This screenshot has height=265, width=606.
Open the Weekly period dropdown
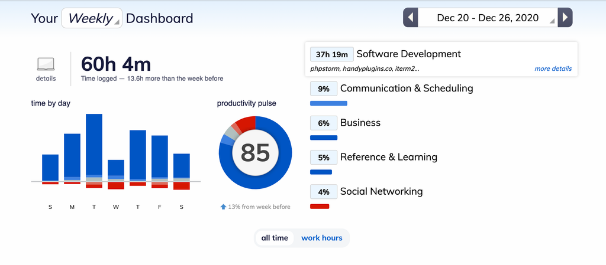click(x=92, y=18)
